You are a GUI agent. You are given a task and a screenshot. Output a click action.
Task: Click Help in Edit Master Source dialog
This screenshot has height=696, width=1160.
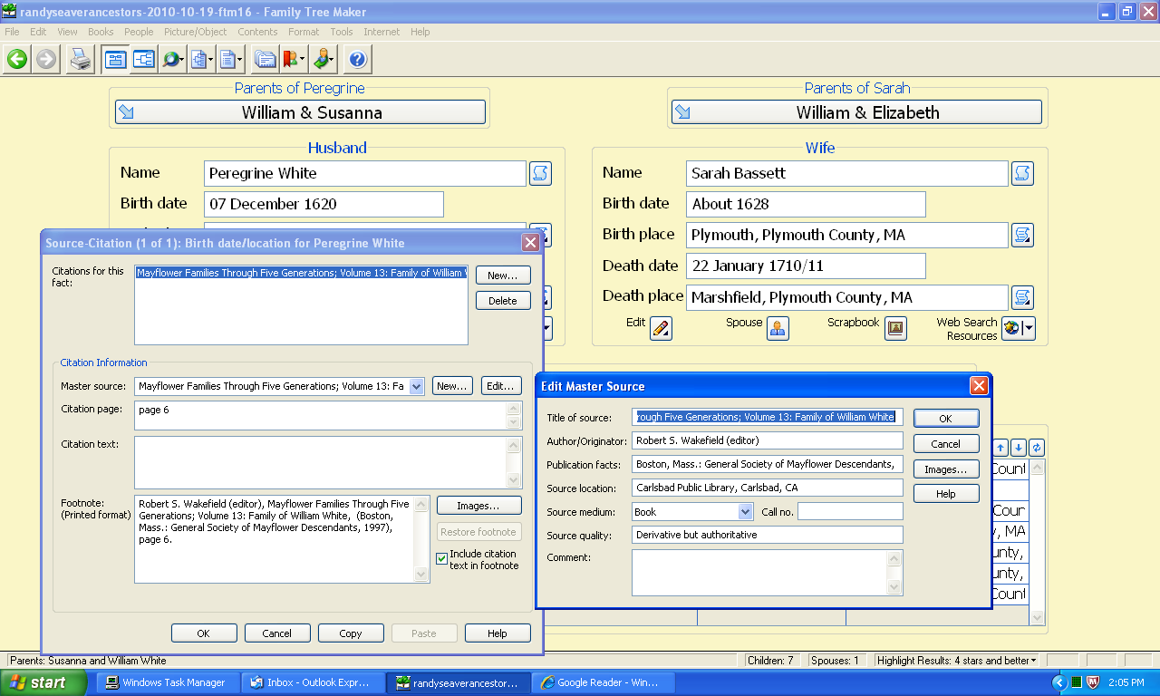click(x=946, y=494)
